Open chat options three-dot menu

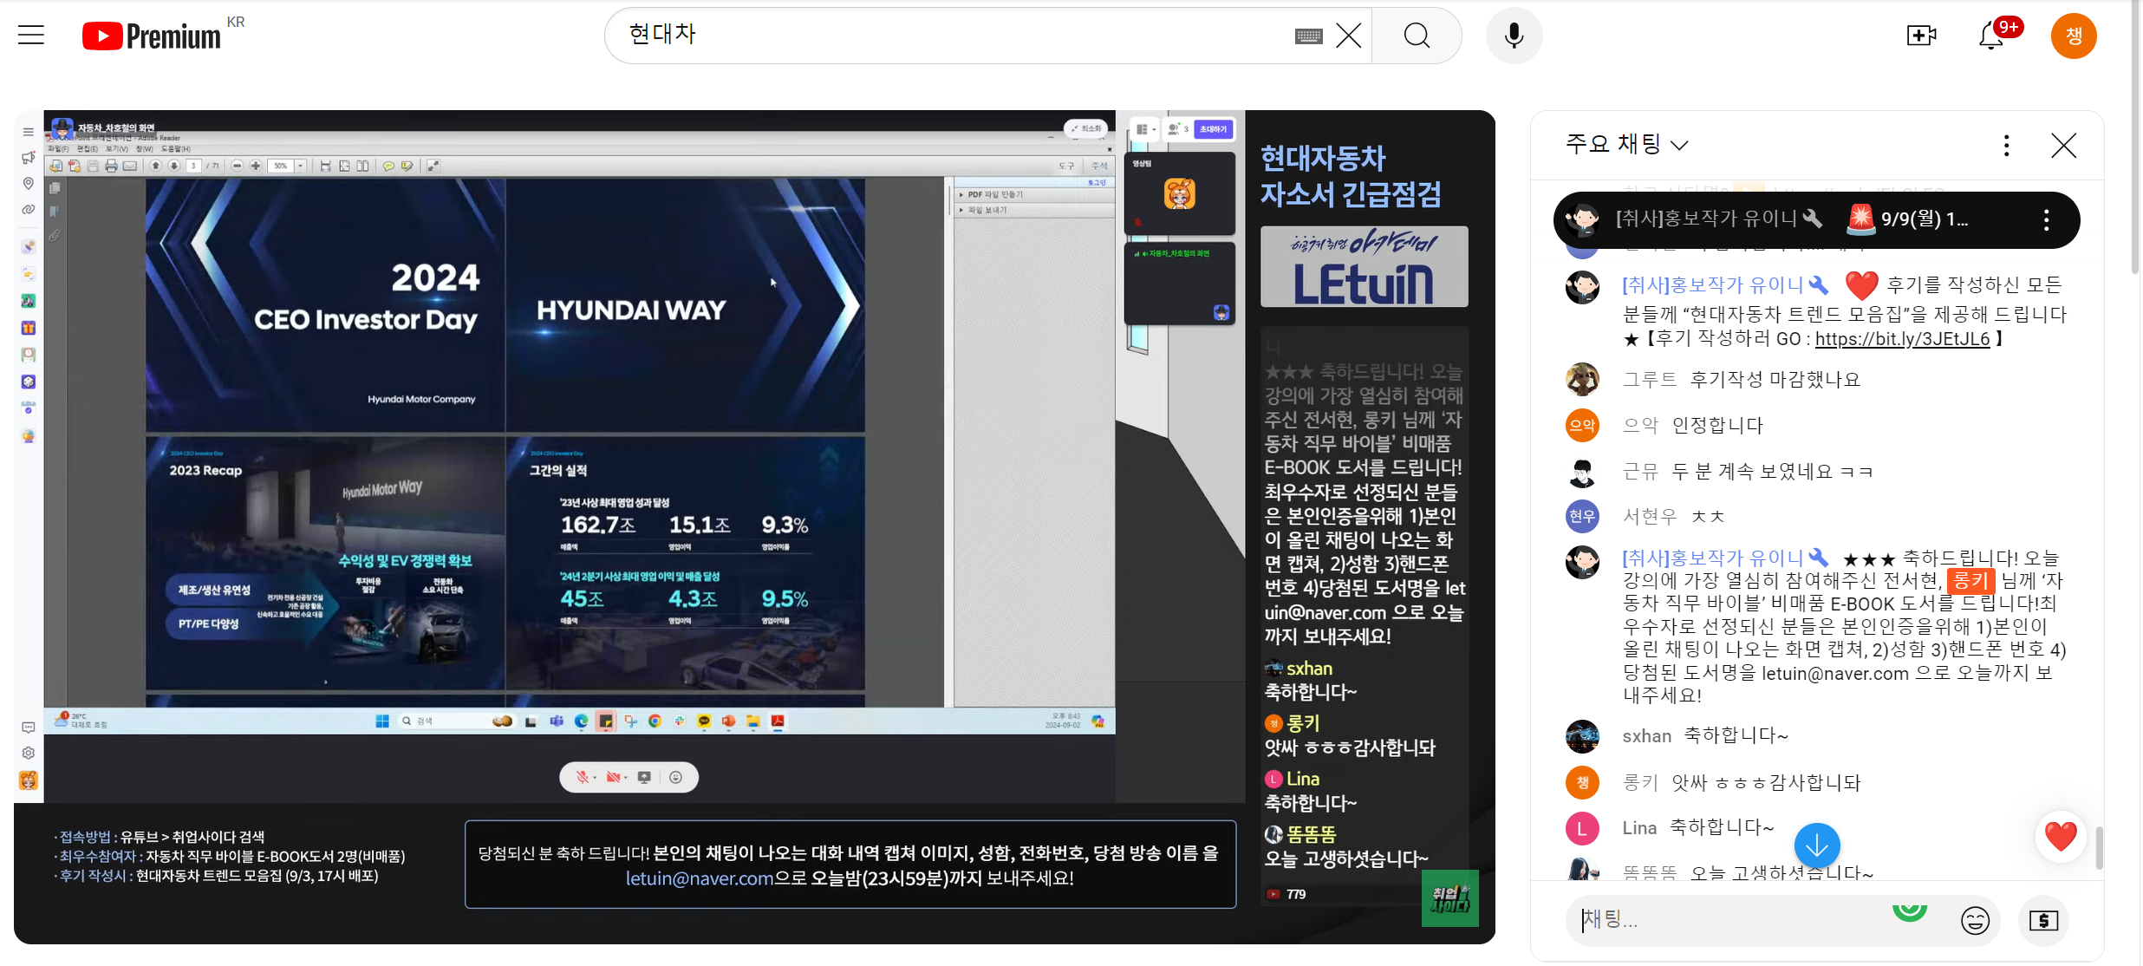pyautogui.click(x=2006, y=146)
